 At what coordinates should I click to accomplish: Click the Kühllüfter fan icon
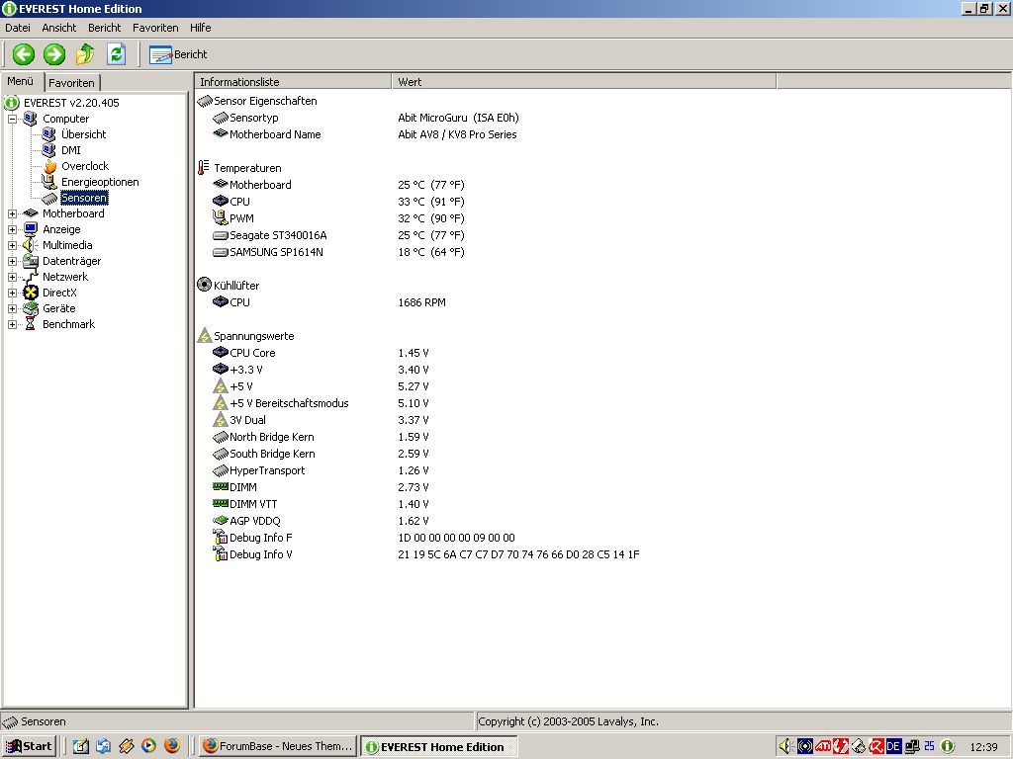tap(204, 285)
